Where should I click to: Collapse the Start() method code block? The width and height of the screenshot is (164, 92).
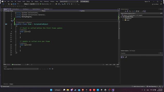tap(16, 32)
